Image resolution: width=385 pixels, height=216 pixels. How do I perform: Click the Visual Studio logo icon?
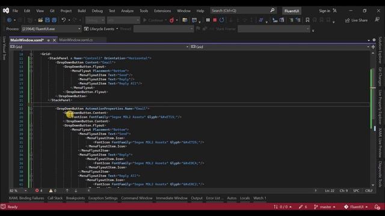click(6, 11)
